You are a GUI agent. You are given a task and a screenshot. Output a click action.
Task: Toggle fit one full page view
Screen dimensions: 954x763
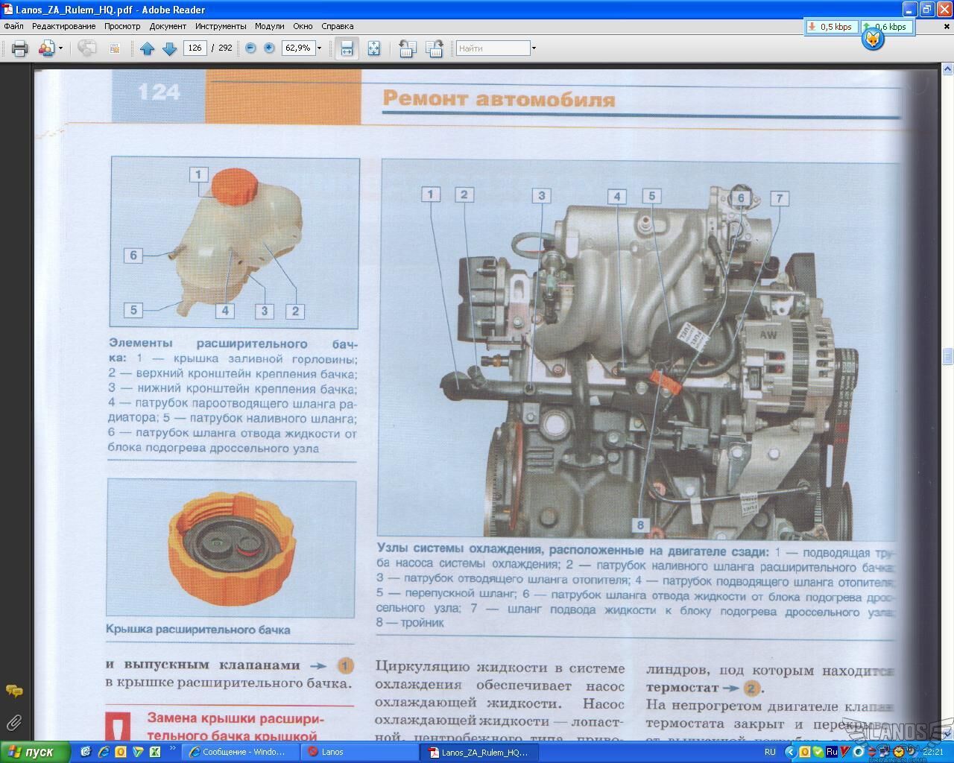tap(373, 48)
